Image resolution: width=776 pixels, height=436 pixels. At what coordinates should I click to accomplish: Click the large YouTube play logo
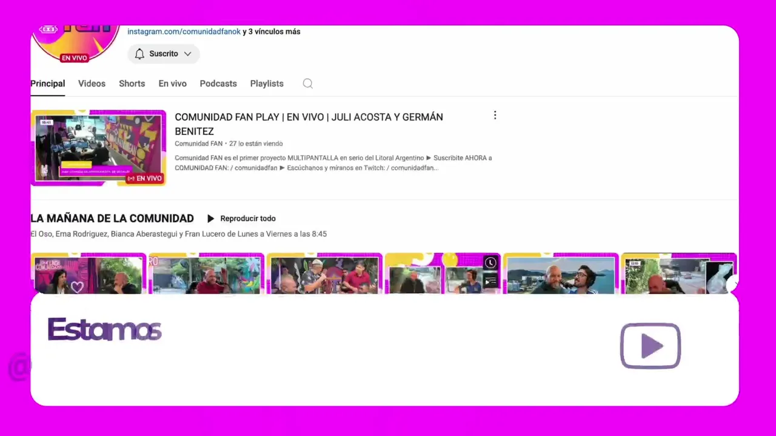tap(651, 346)
